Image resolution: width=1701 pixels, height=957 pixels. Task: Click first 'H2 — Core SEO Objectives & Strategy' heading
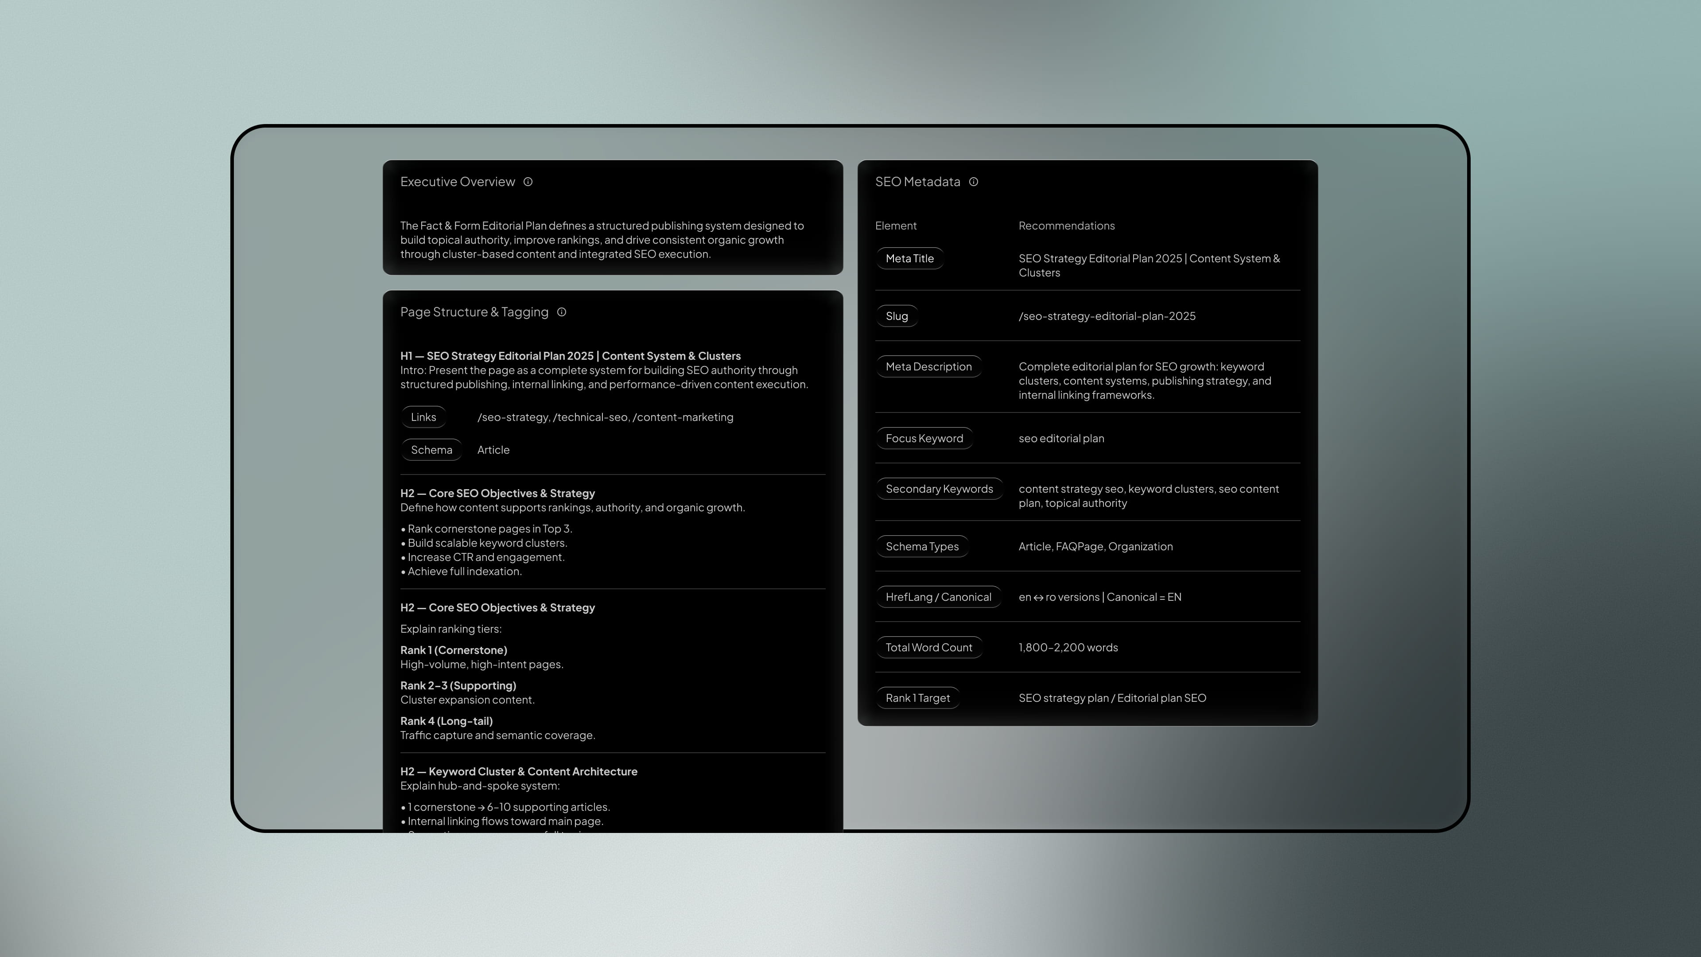click(497, 494)
